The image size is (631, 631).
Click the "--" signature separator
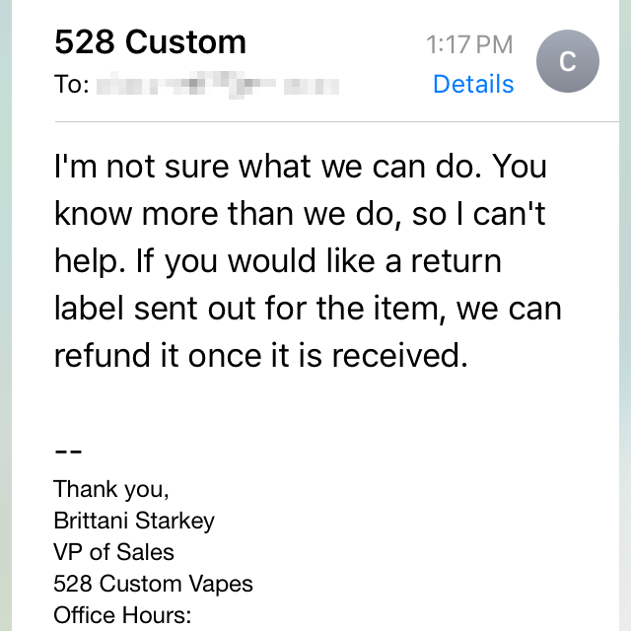pyautogui.click(x=67, y=450)
